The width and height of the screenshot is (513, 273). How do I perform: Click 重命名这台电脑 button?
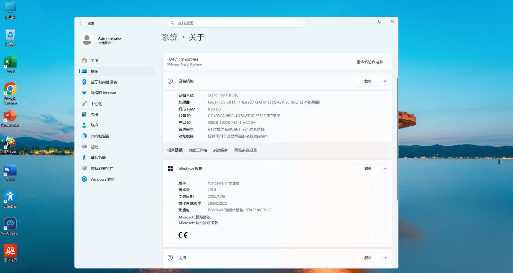point(370,62)
